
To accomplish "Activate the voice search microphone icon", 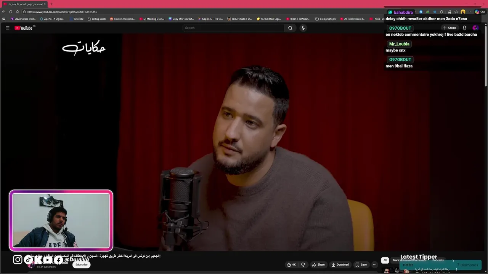I will (303, 28).
